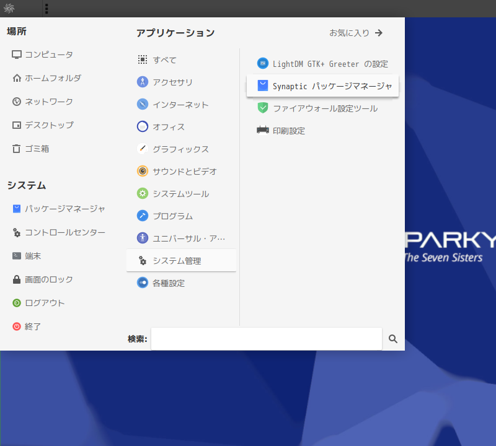Open デスクトップ desktop icon

[17, 125]
